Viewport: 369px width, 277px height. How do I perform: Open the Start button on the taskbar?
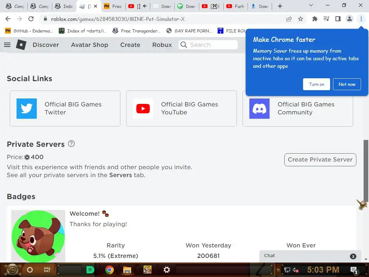point(13,270)
